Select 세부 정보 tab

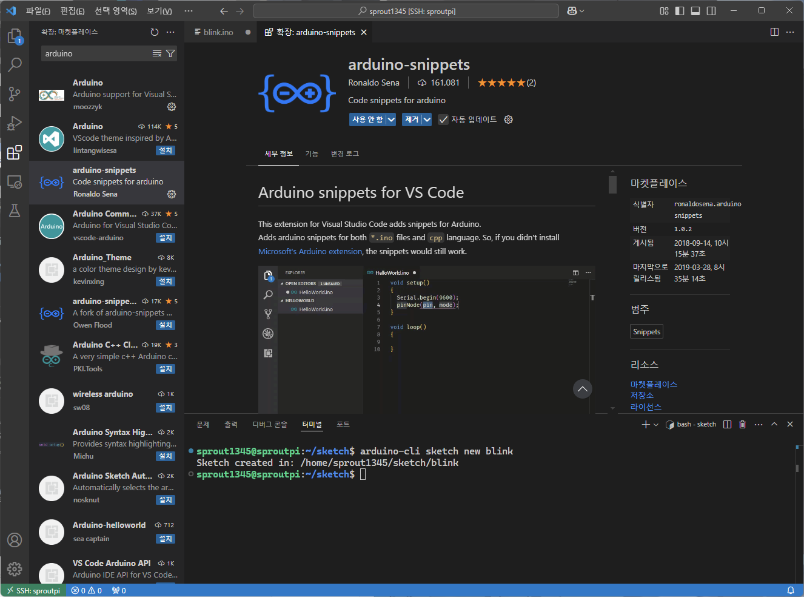tap(279, 154)
